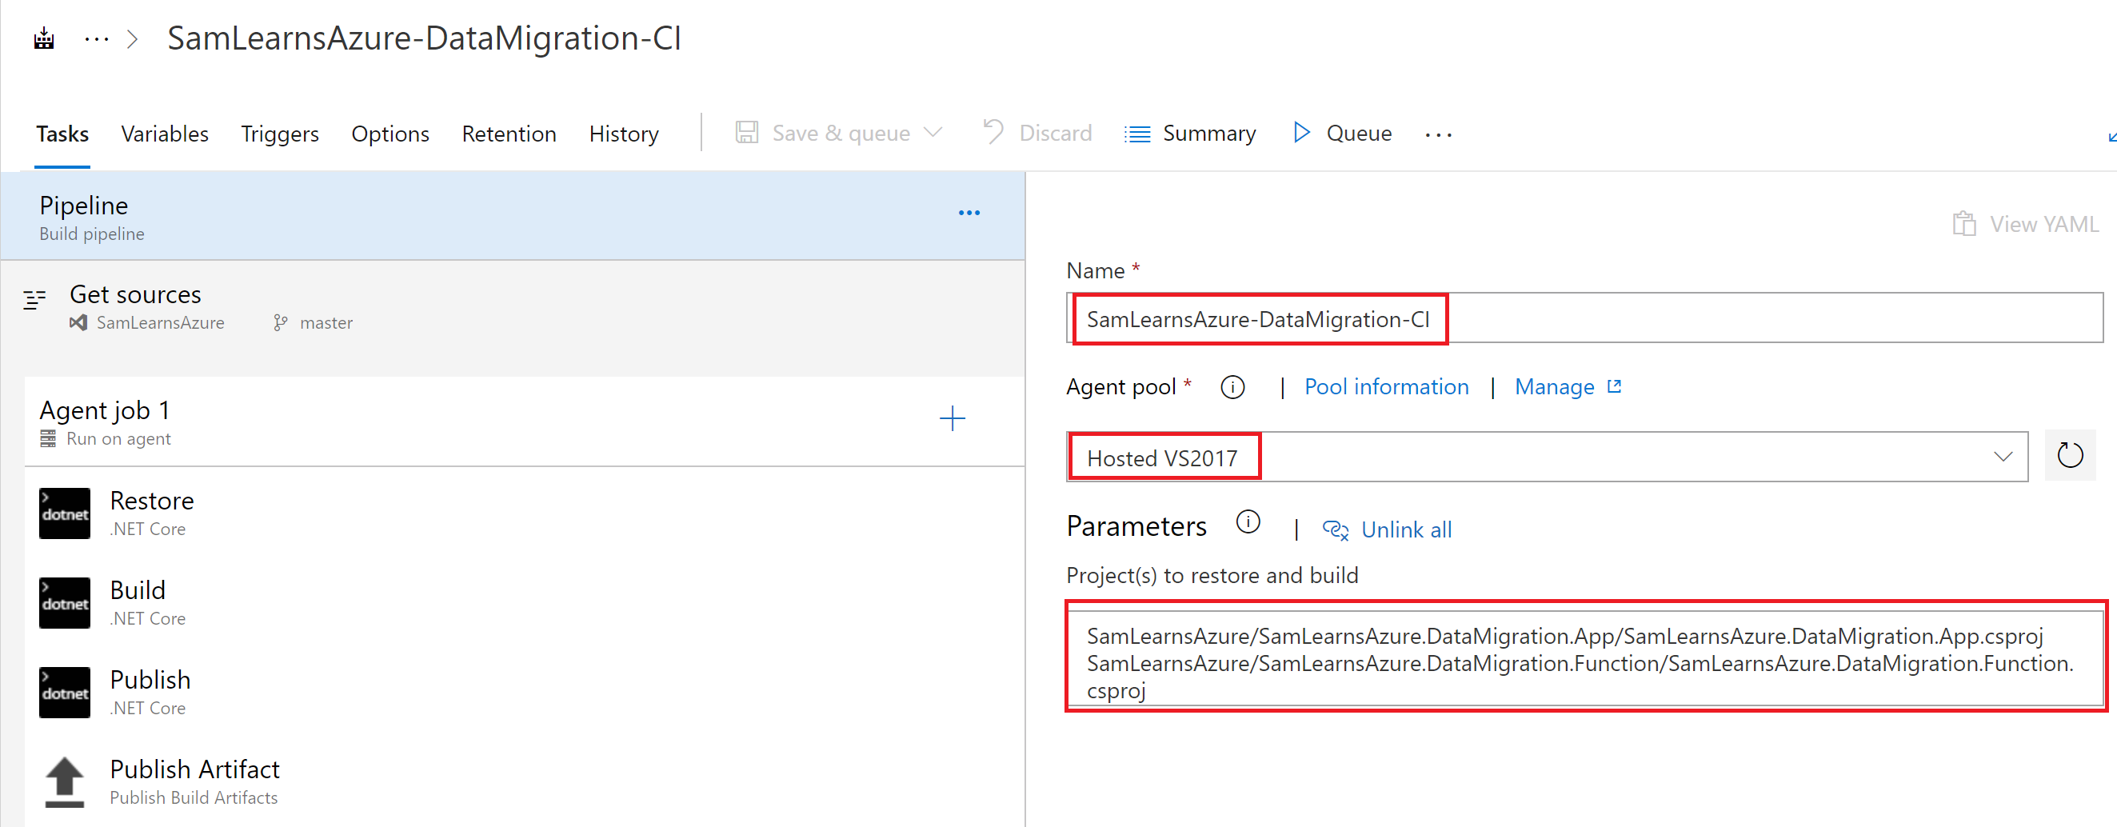Click the Azure DevOps pipelines home icon
Viewport: 2117px width, 827px height.
(x=43, y=38)
